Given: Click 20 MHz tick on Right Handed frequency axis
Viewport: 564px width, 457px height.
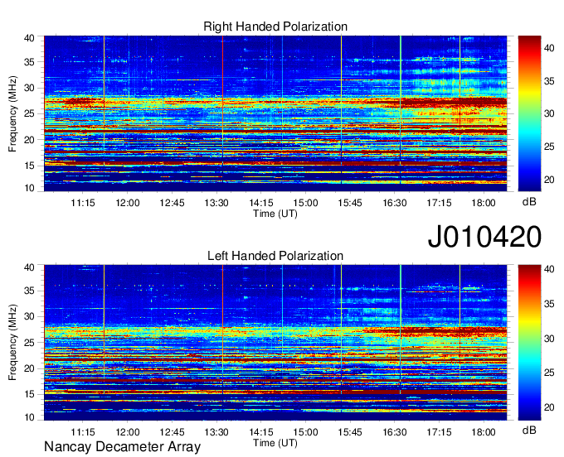Looking at the screenshot, I should (30, 140).
